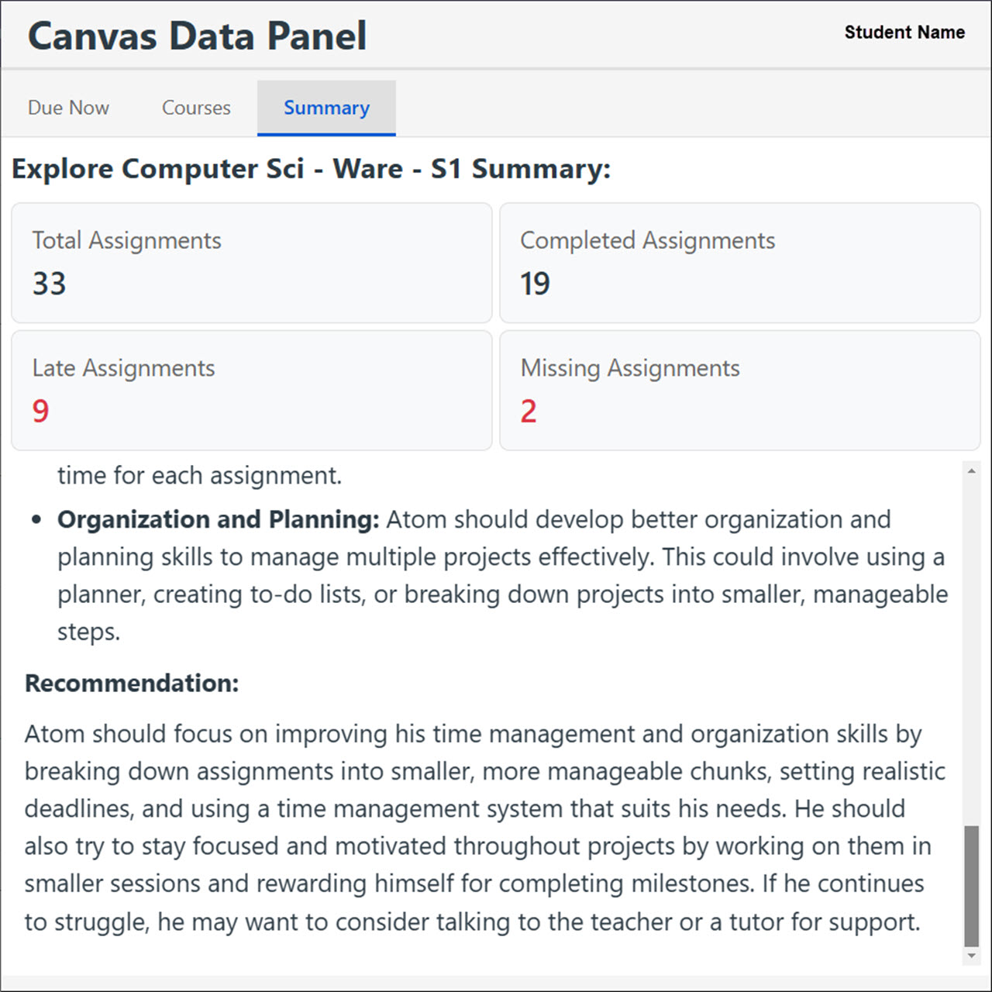
Task: Click the Recommendation heading
Action: [132, 684]
